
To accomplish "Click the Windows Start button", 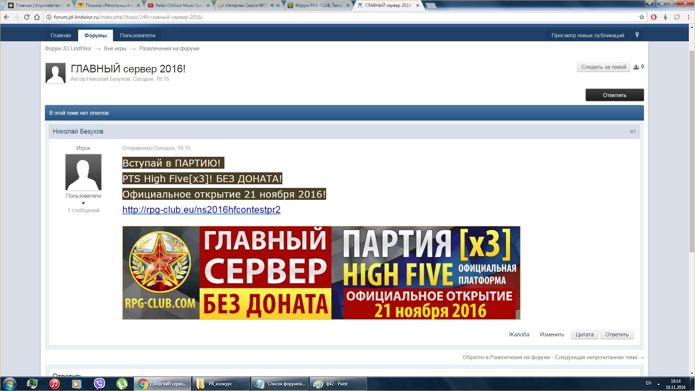I will click(9, 383).
